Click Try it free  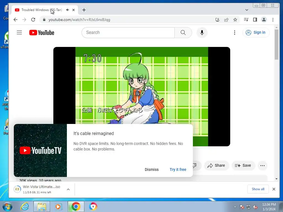[x=178, y=169]
